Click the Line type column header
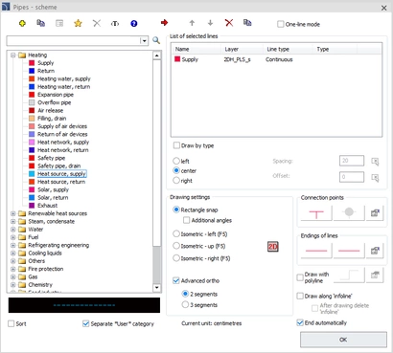This screenshot has width=393, height=353. coord(288,49)
